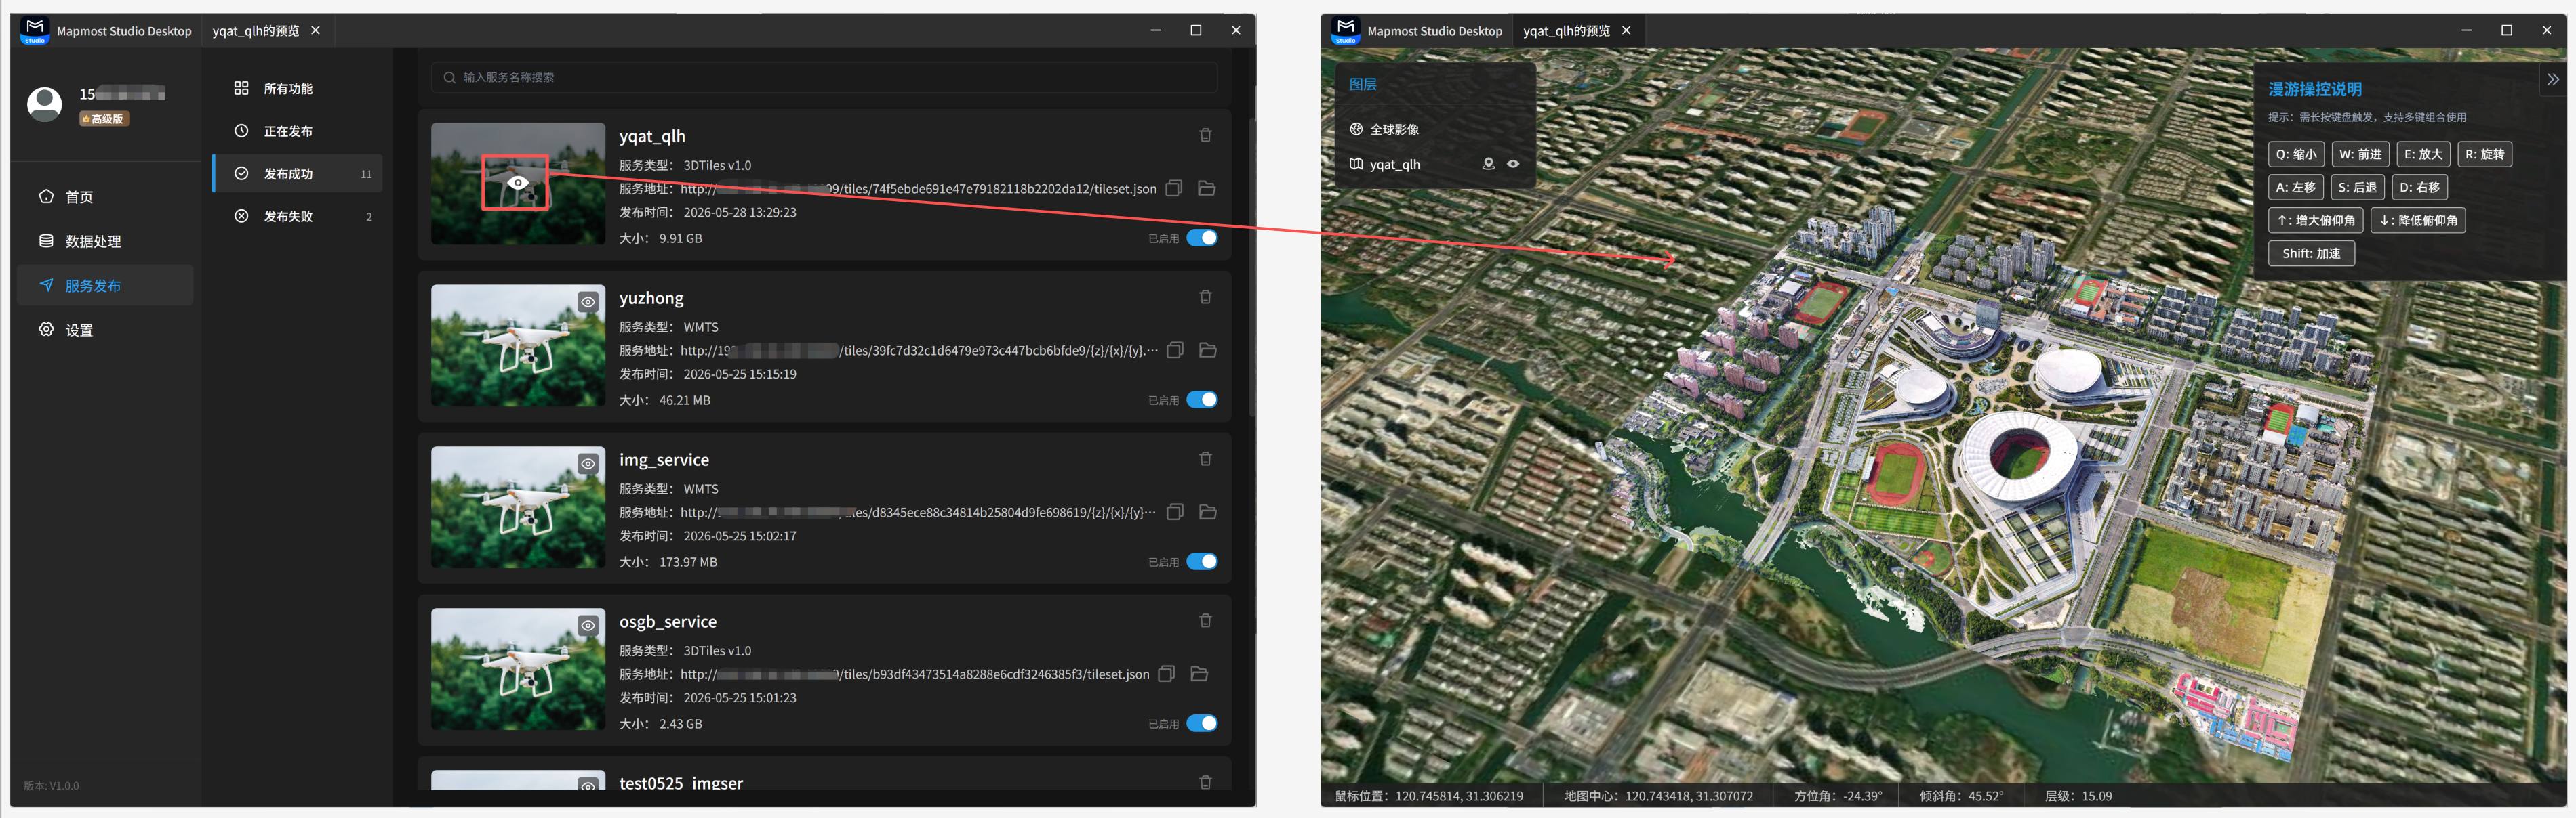Preview the osgb_service via eye icon
This screenshot has width=2576, height=818.
[588, 625]
